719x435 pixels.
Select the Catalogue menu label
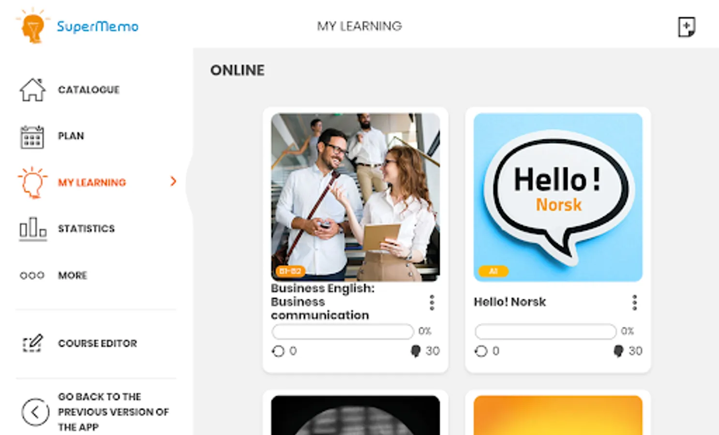(x=89, y=90)
